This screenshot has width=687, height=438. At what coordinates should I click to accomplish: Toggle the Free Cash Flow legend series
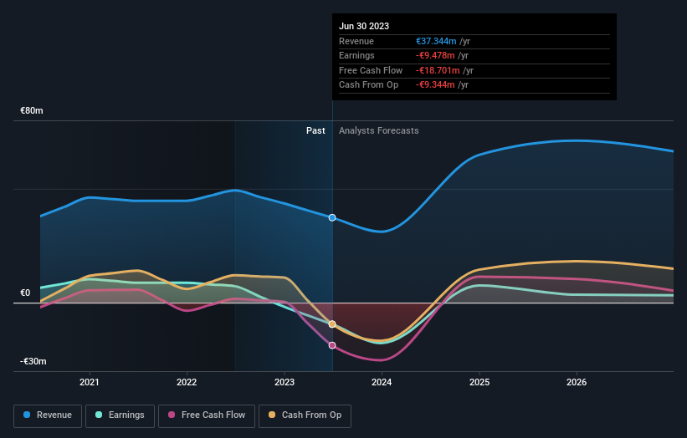coord(207,415)
